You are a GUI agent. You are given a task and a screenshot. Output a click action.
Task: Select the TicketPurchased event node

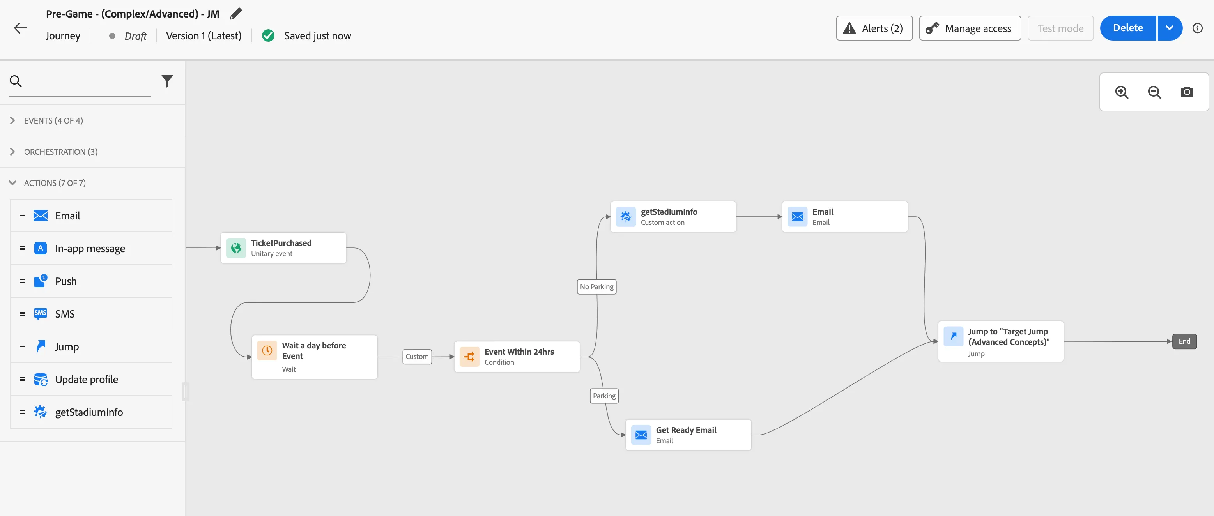tap(284, 248)
